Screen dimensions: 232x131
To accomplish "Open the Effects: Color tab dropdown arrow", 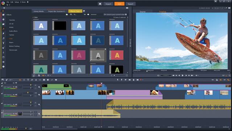I will (x=81, y=11).
